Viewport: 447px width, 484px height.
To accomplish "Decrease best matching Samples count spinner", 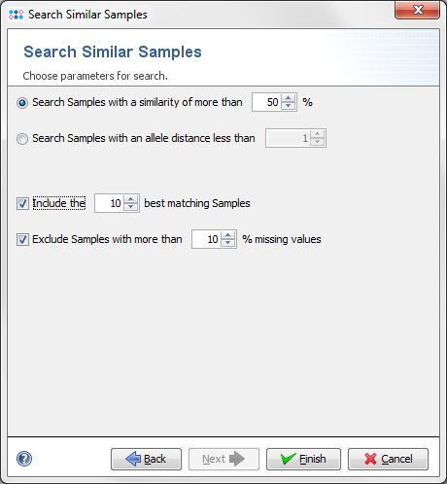I will (x=131, y=207).
